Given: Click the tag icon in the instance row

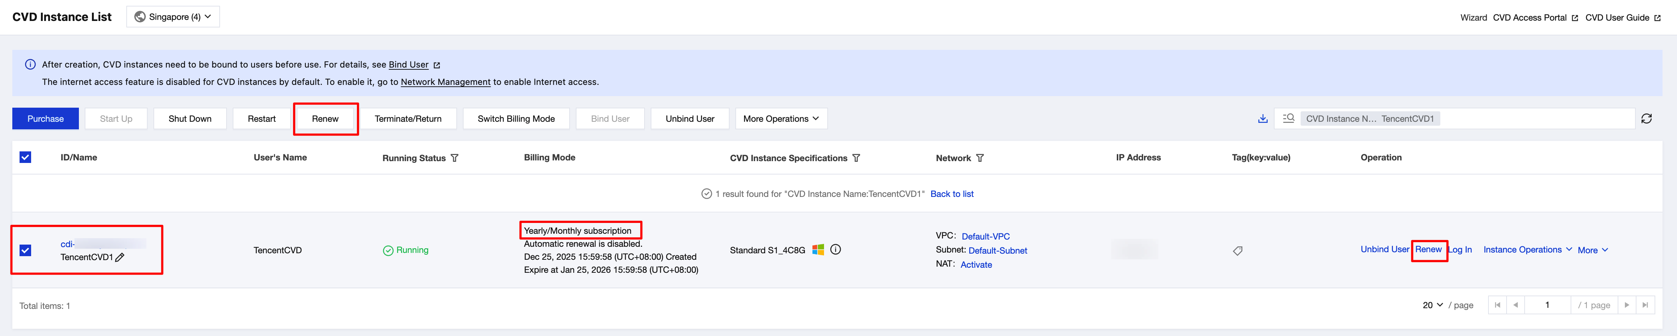Looking at the screenshot, I should point(1238,251).
